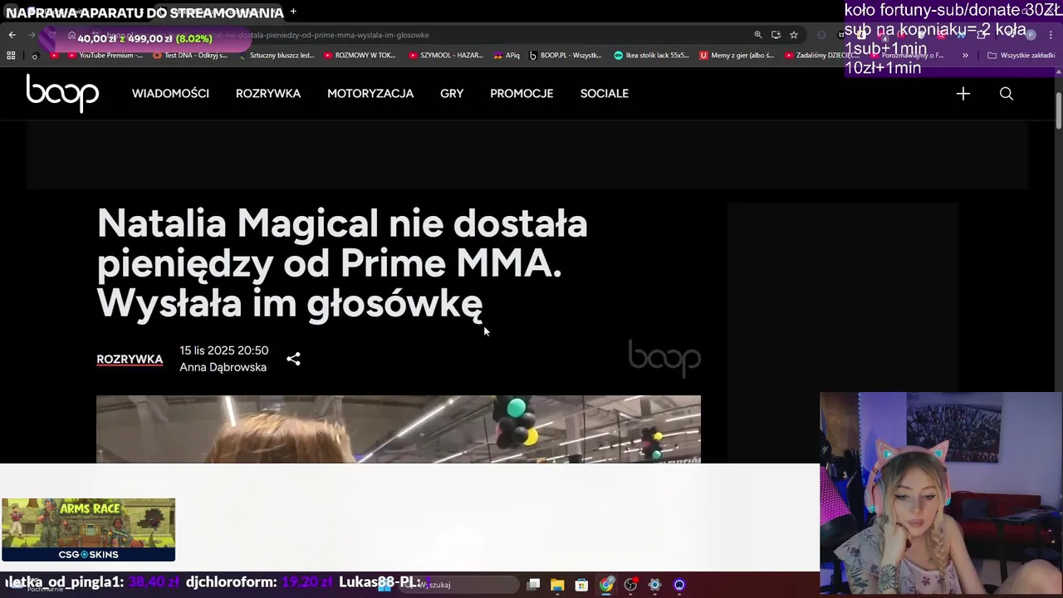Click the install/cast icon in address bar
The width and height of the screenshot is (1063, 598).
(776, 35)
